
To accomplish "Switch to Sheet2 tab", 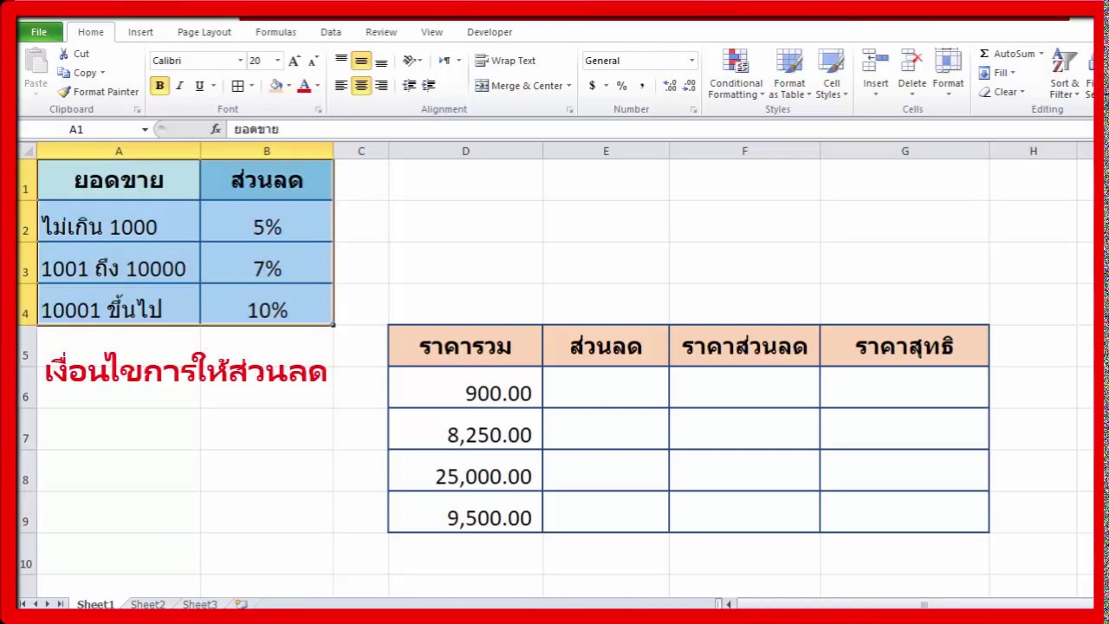I will (148, 604).
